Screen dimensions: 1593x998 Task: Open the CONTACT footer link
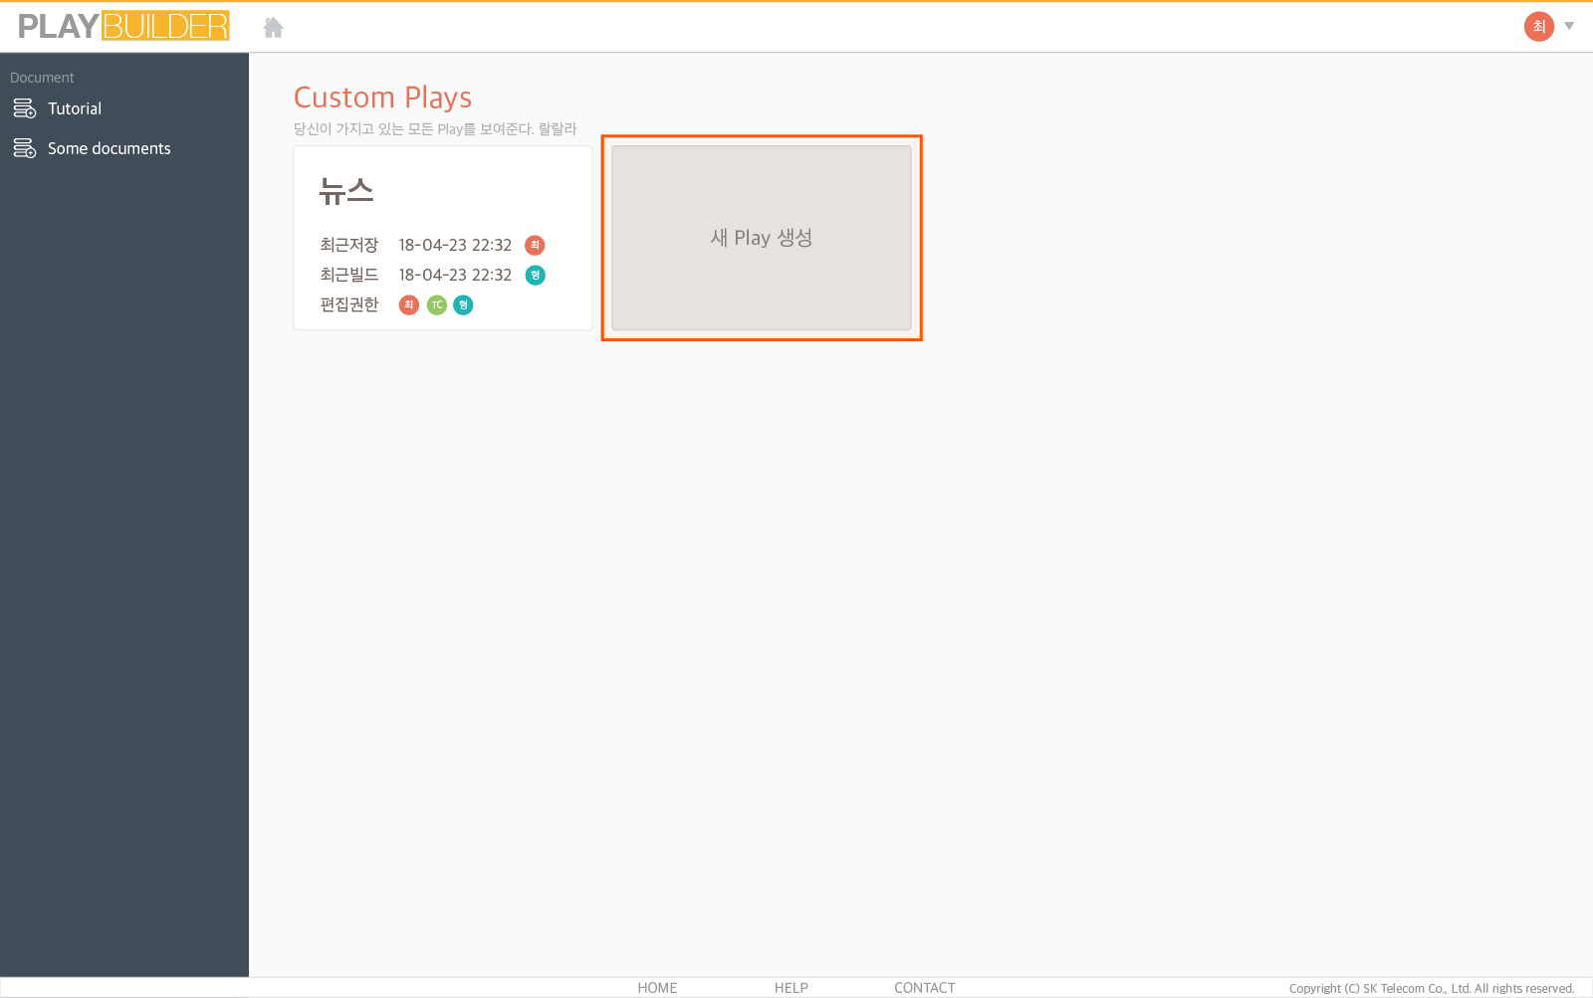[x=924, y=987]
